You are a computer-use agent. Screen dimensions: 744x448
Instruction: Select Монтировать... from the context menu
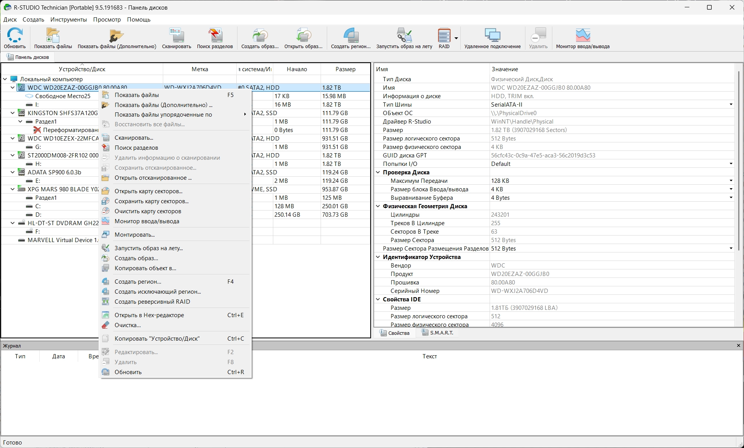pos(135,234)
